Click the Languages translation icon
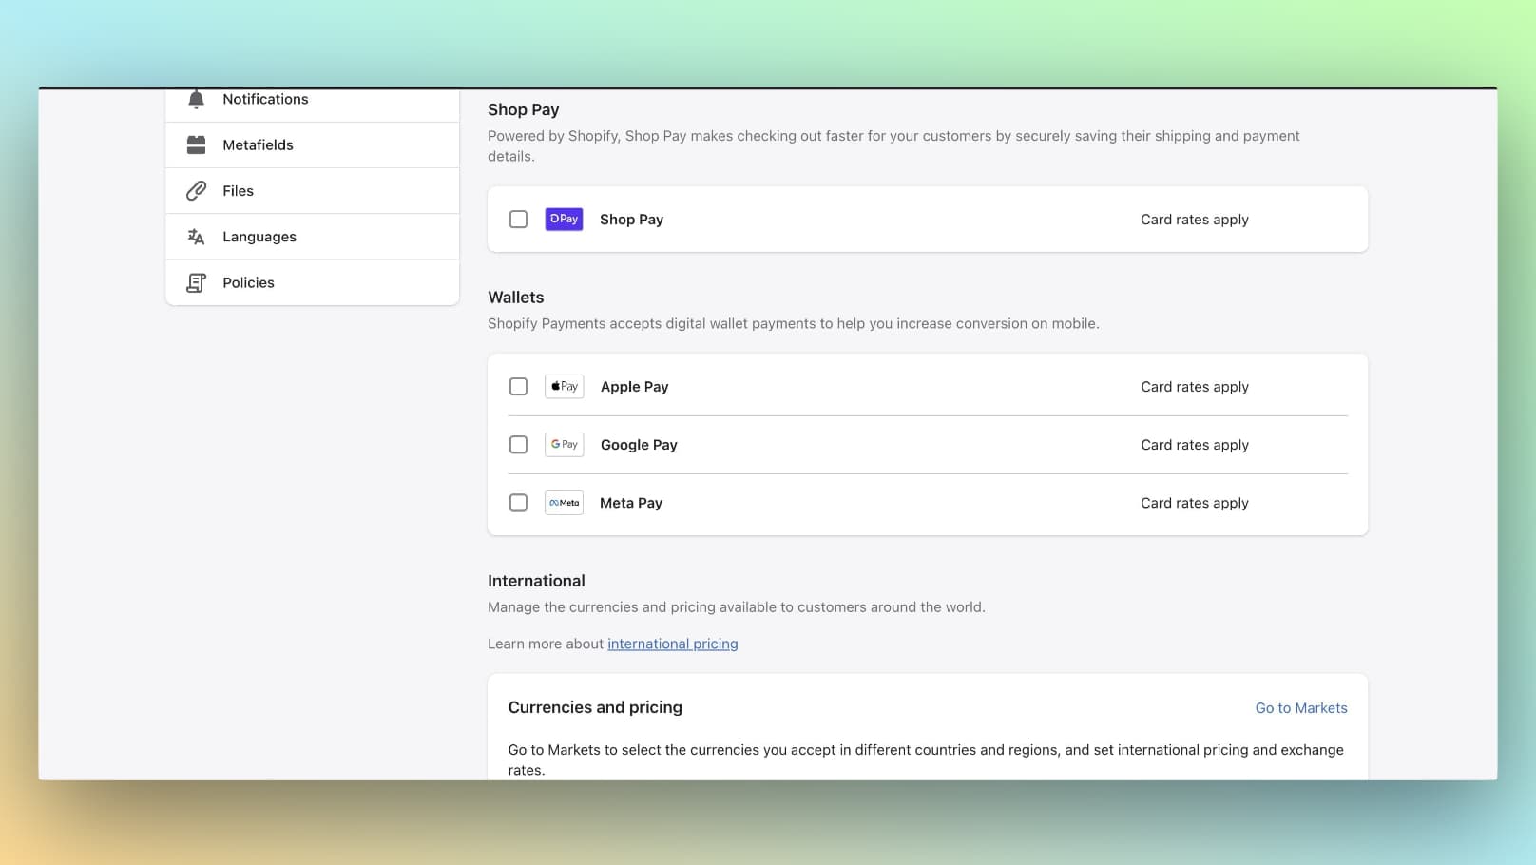This screenshot has width=1536, height=865. tap(196, 236)
